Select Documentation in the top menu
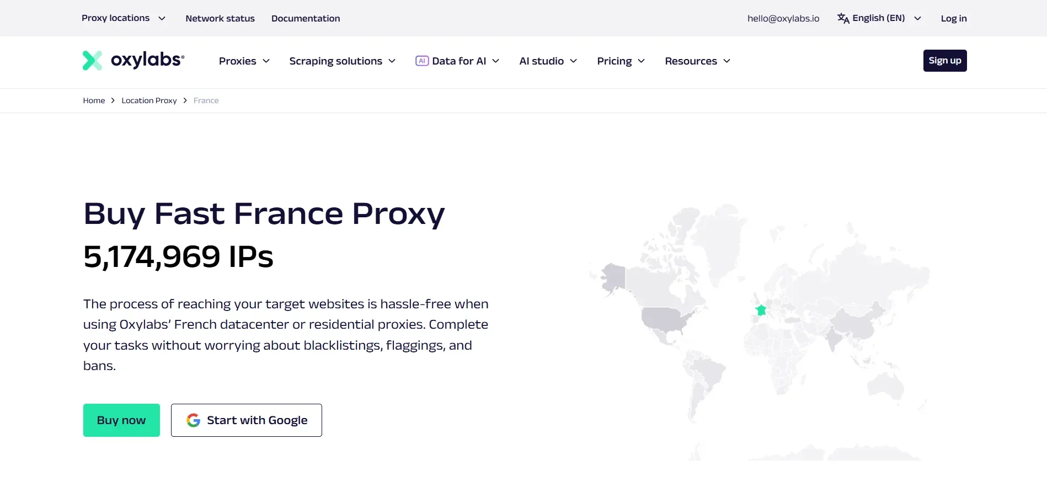1047x503 pixels. (306, 18)
